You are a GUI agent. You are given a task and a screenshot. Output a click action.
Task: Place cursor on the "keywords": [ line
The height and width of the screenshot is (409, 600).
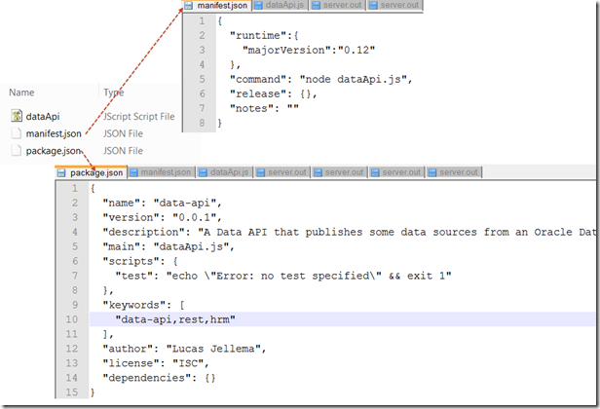pos(143,305)
